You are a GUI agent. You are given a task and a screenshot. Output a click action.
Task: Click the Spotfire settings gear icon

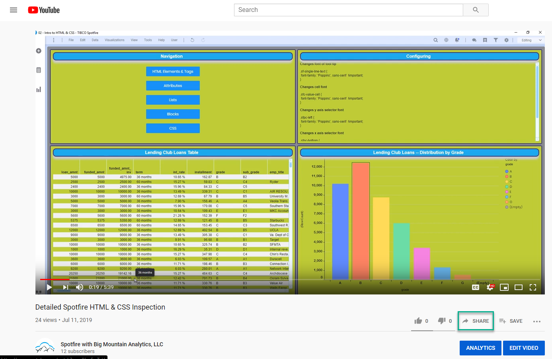pos(506,40)
